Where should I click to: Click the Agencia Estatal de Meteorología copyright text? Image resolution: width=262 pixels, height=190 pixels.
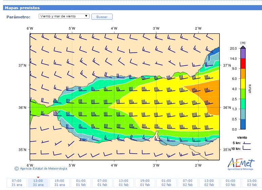click(x=43, y=168)
